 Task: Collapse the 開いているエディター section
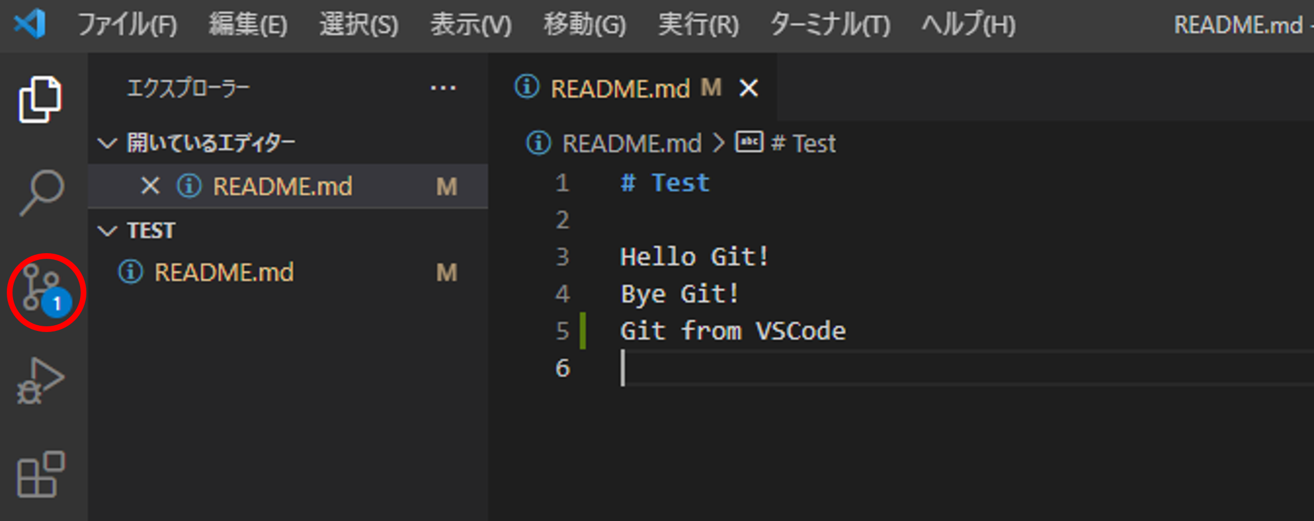tap(108, 142)
